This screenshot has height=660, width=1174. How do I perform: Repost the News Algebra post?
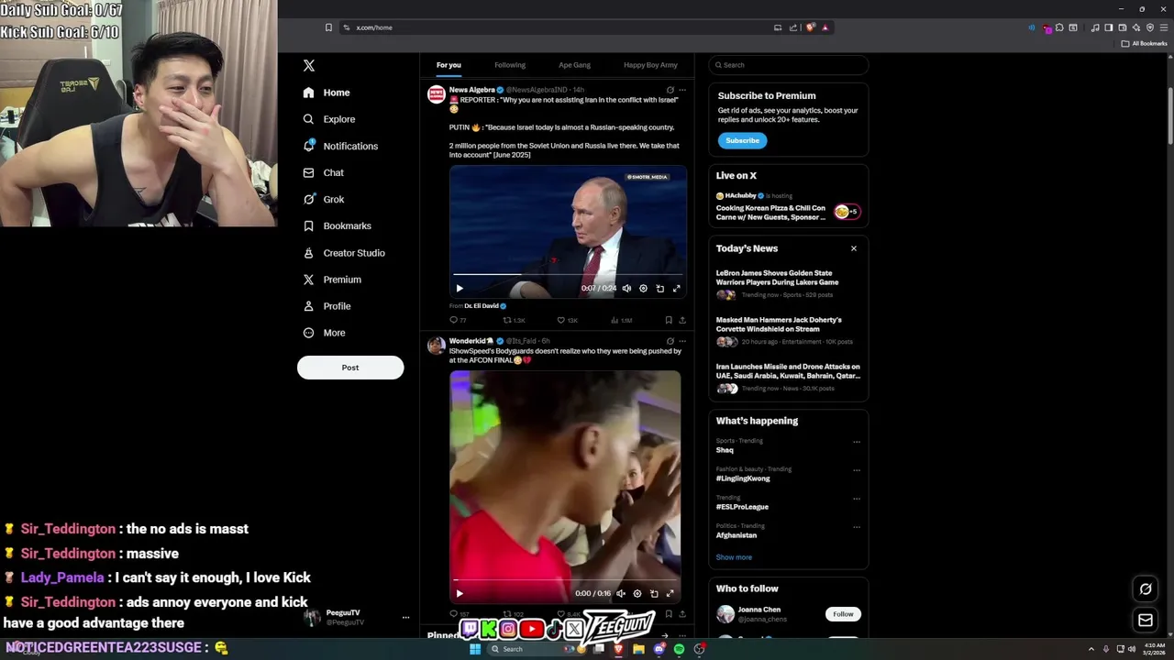click(514, 320)
